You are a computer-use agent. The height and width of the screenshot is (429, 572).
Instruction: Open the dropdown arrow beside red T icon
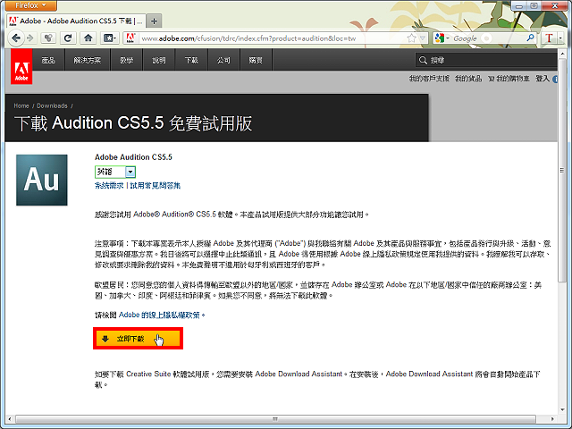click(x=560, y=38)
